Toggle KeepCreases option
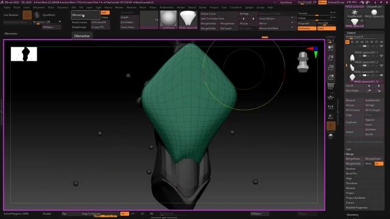390x219 pixels. pos(80,23)
